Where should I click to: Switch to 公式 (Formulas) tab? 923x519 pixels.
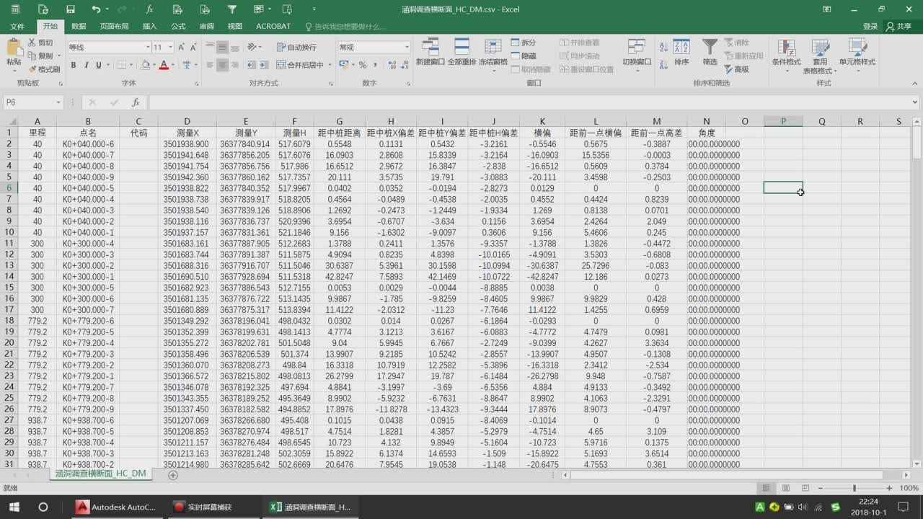(x=178, y=27)
